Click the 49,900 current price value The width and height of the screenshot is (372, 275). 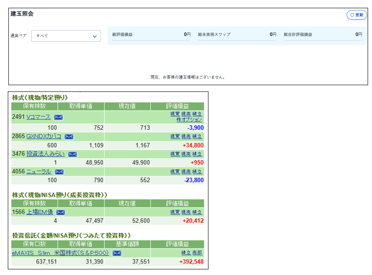click(x=141, y=163)
